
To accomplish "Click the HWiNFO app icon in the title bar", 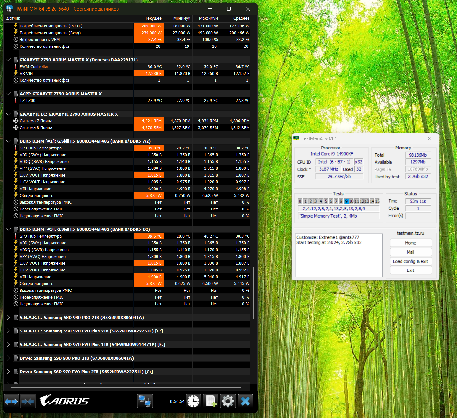I will [x=9, y=9].
